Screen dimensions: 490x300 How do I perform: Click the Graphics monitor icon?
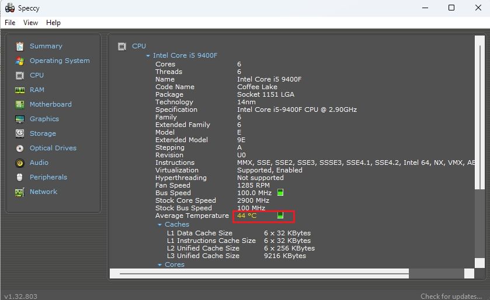point(20,119)
